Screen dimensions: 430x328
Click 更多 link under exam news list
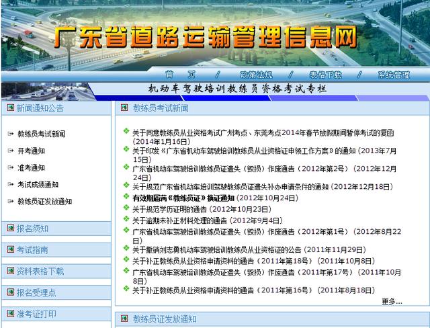coord(392,302)
